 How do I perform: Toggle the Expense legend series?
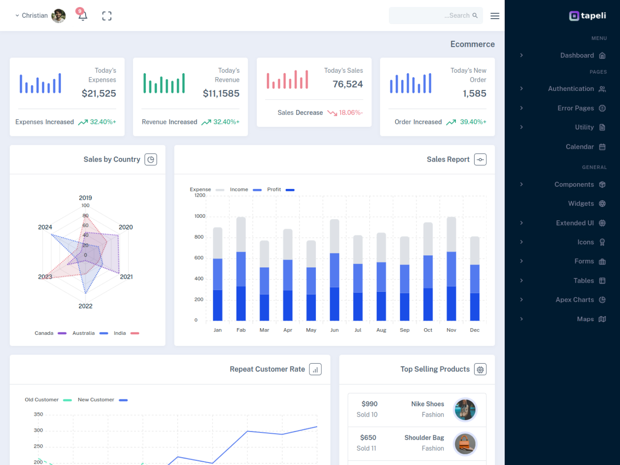click(x=207, y=190)
